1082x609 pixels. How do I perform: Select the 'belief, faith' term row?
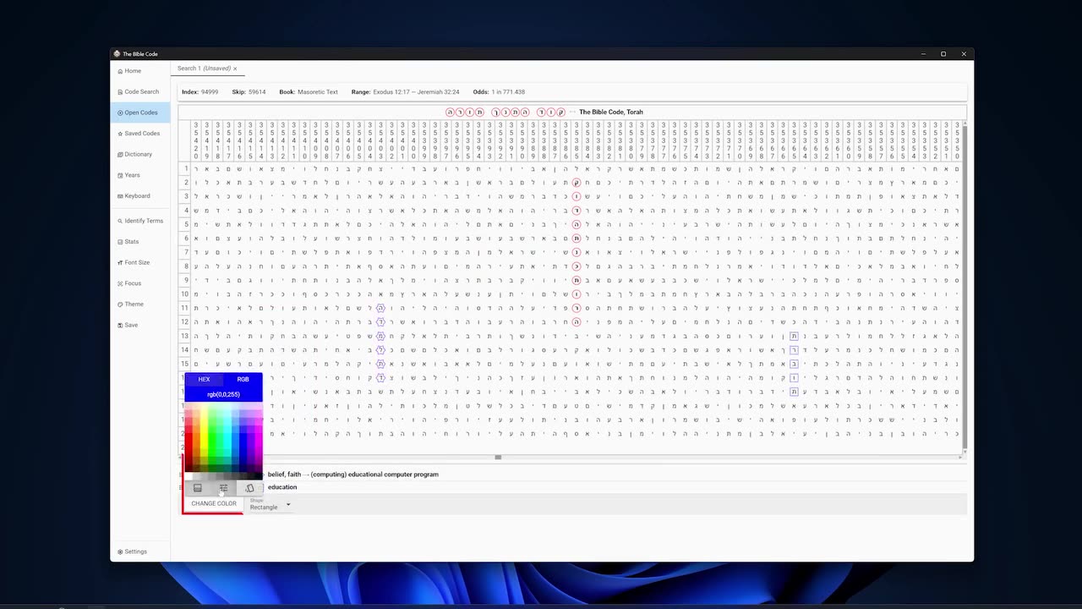[573, 475]
